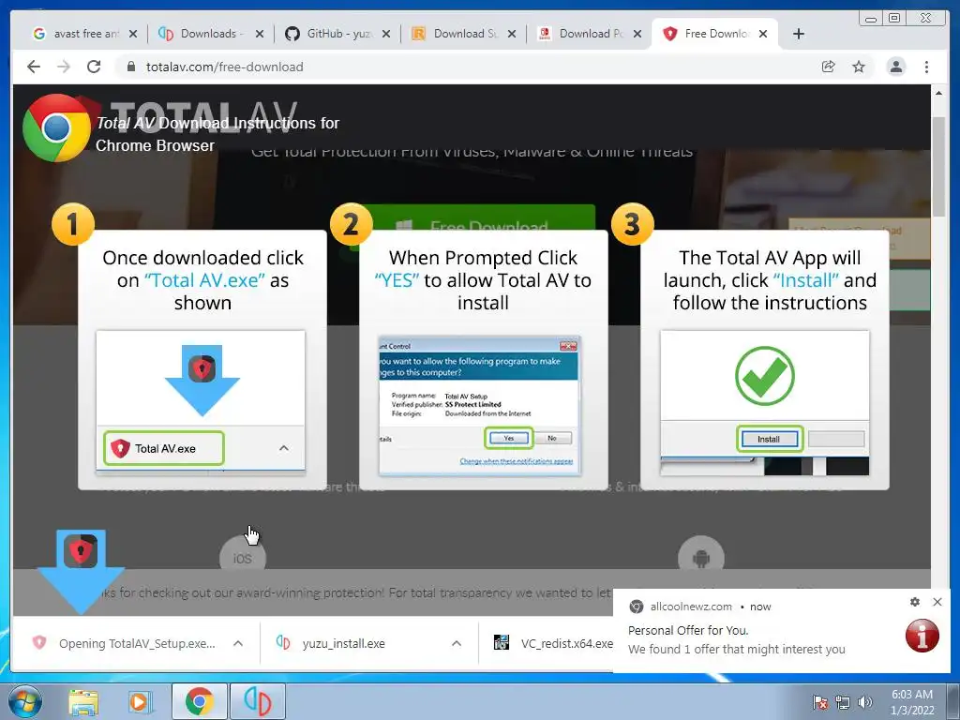Click the TotalAV logo in header
Viewport: 960px width, 720px height.
coord(203,115)
